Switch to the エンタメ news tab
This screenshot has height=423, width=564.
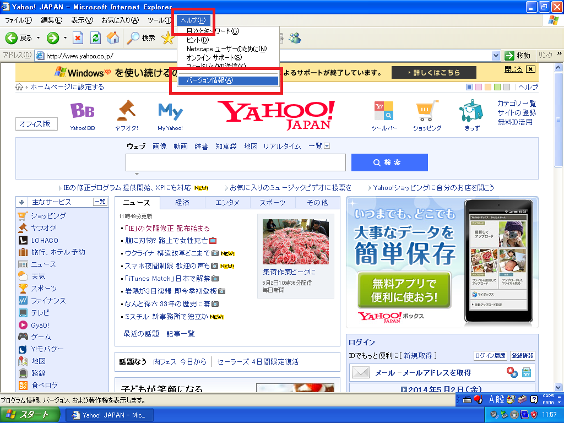227,203
